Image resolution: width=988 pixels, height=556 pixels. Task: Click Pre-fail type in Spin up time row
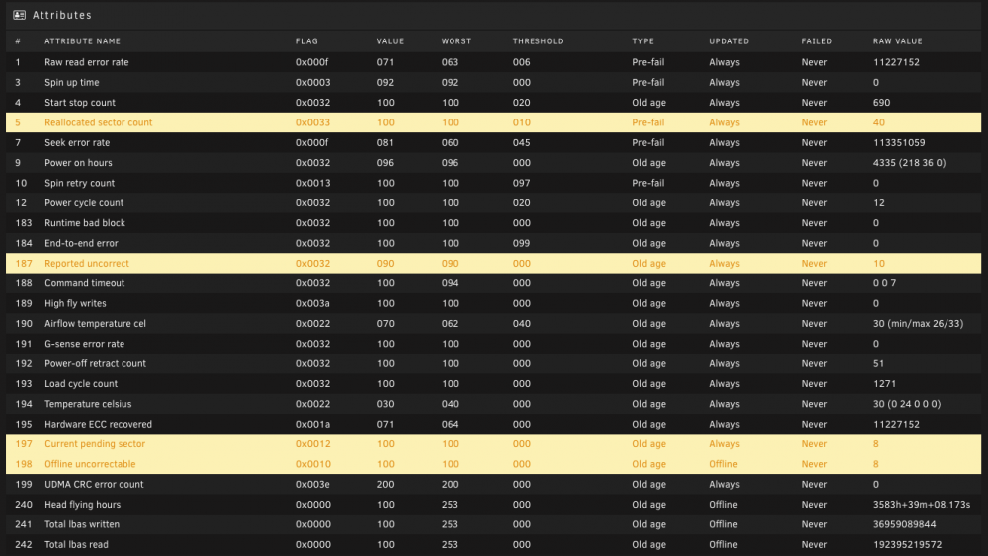tap(648, 83)
